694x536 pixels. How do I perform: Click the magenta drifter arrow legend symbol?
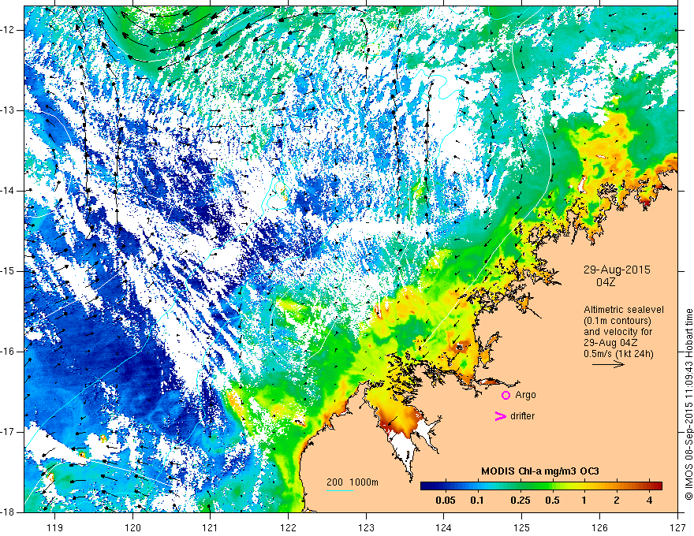point(501,415)
